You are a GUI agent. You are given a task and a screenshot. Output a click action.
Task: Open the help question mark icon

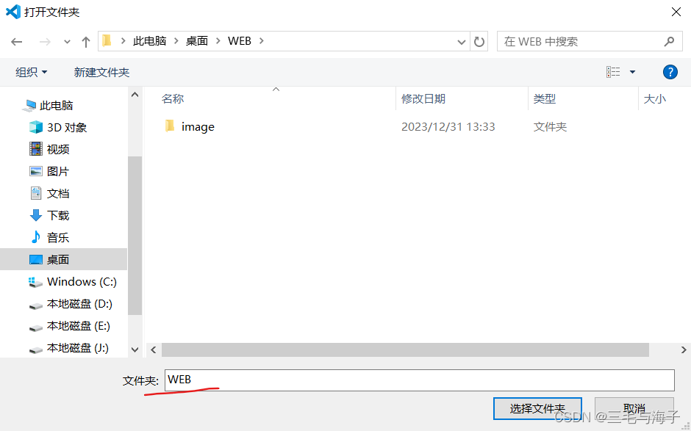pyautogui.click(x=670, y=72)
